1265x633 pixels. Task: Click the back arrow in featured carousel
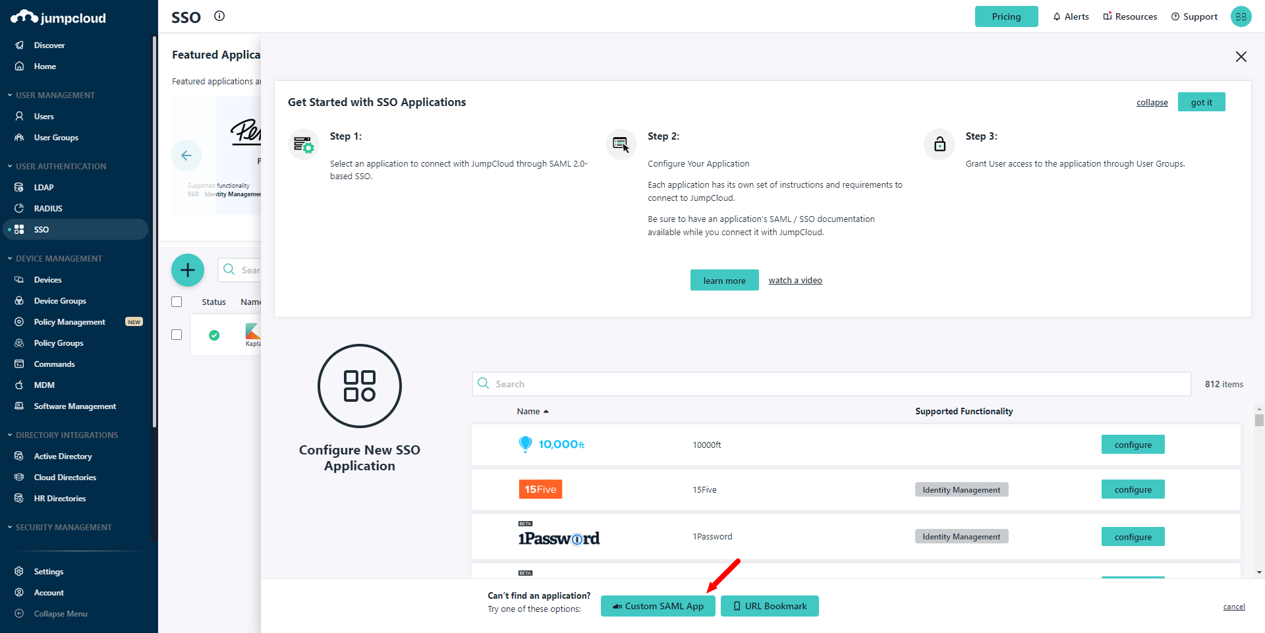[x=186, y=155]
